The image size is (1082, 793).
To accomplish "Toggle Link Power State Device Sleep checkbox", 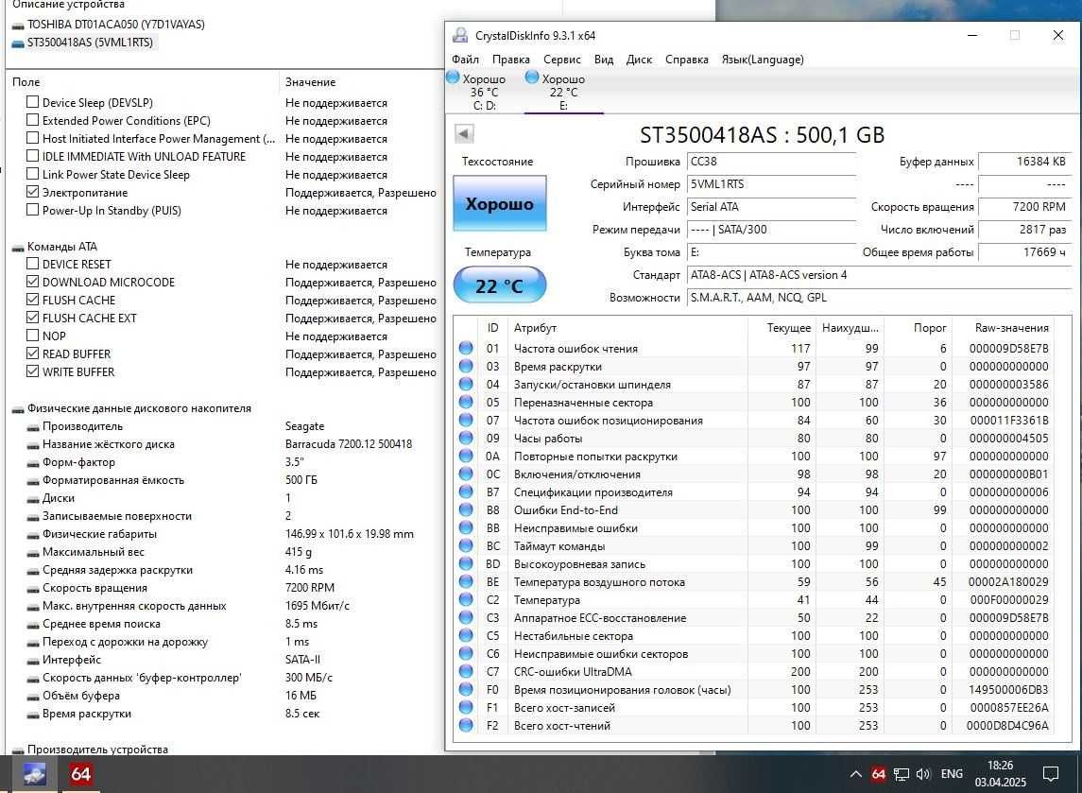I will 32,173.
